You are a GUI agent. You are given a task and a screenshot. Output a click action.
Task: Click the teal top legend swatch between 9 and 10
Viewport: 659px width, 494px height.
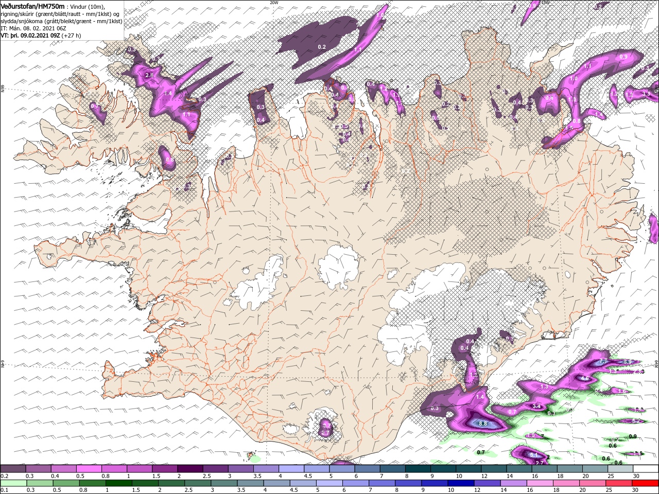pyautogui.click(x=443, y=469)
